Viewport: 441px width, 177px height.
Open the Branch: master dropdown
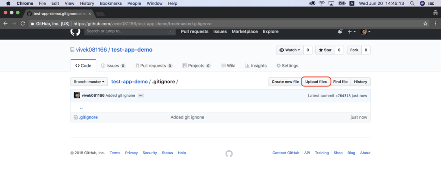pos(89,82)
